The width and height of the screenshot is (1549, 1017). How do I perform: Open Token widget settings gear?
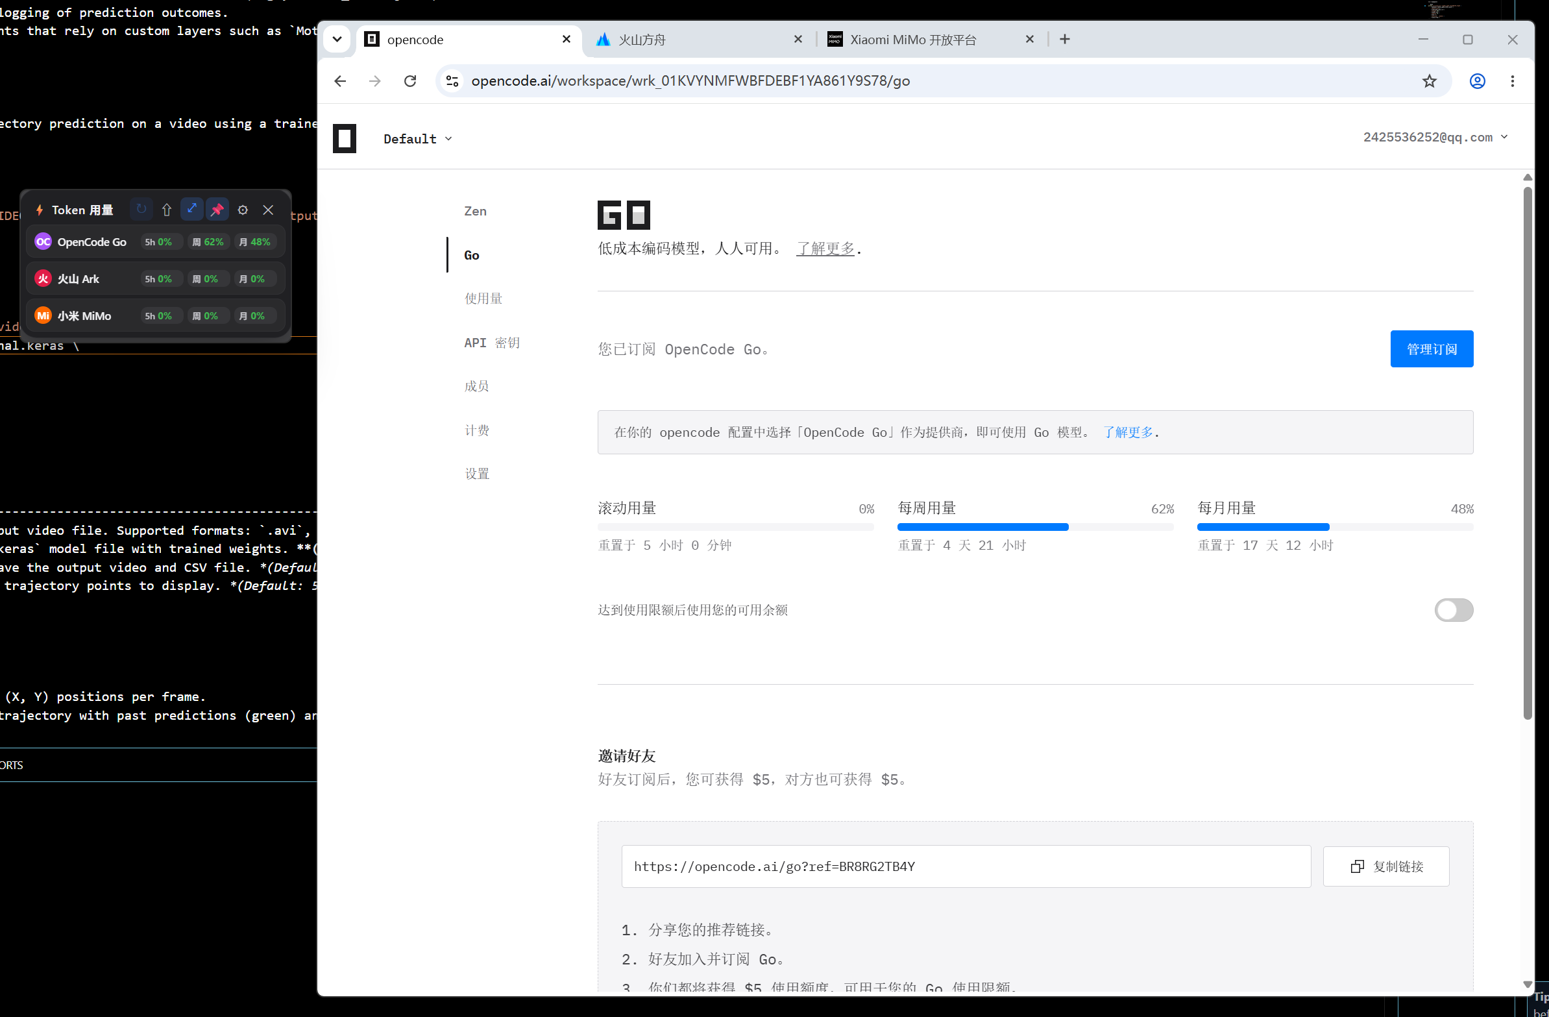point(243,210)
